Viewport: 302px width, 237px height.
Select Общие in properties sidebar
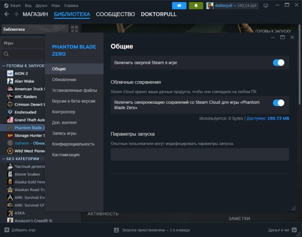click(x=74, y=69)
